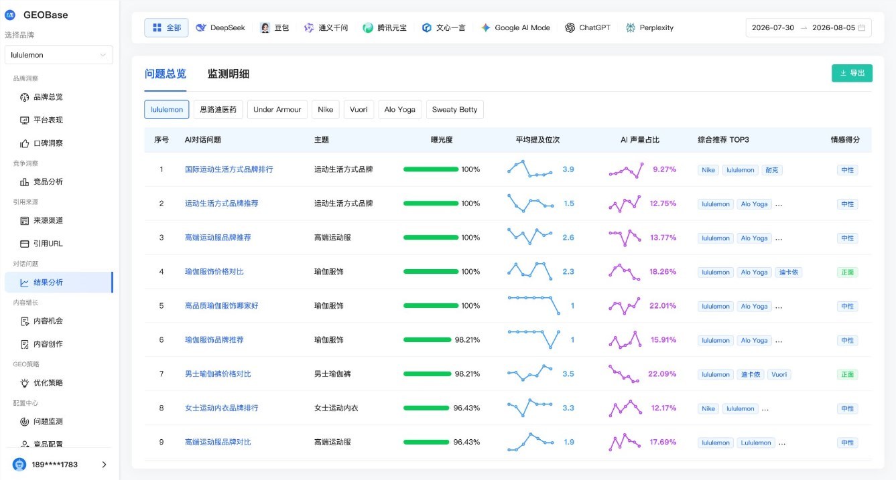Filter by 腾讯元宝 platform

coord(385,27)
